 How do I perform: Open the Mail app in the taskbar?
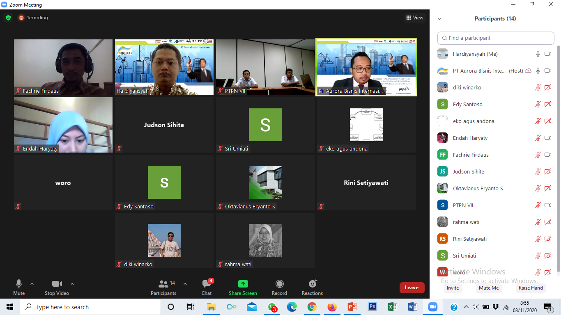pos(252,307)
